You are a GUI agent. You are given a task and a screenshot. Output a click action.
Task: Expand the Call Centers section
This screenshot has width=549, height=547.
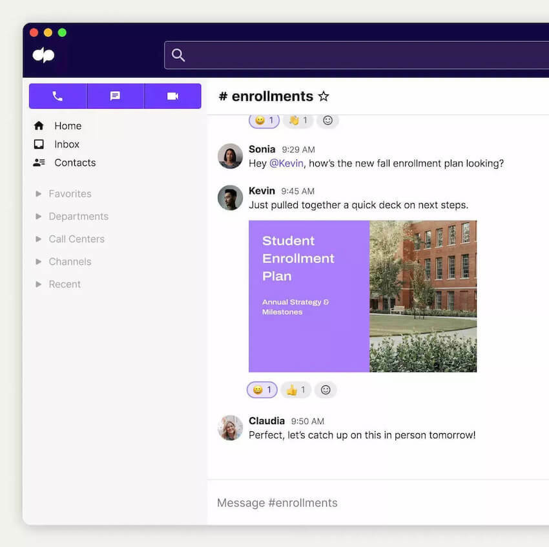[77, 239]
